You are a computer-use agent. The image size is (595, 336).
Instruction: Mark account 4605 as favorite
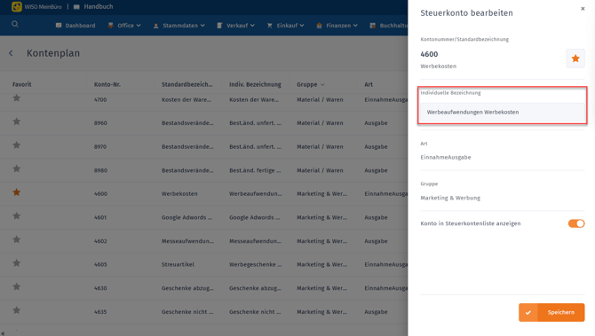16,263
